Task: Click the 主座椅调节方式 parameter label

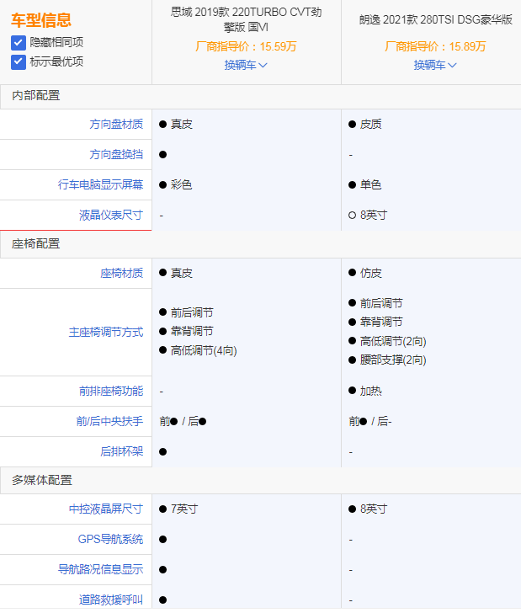Action: pyautogui.click(x=105, y=332)
